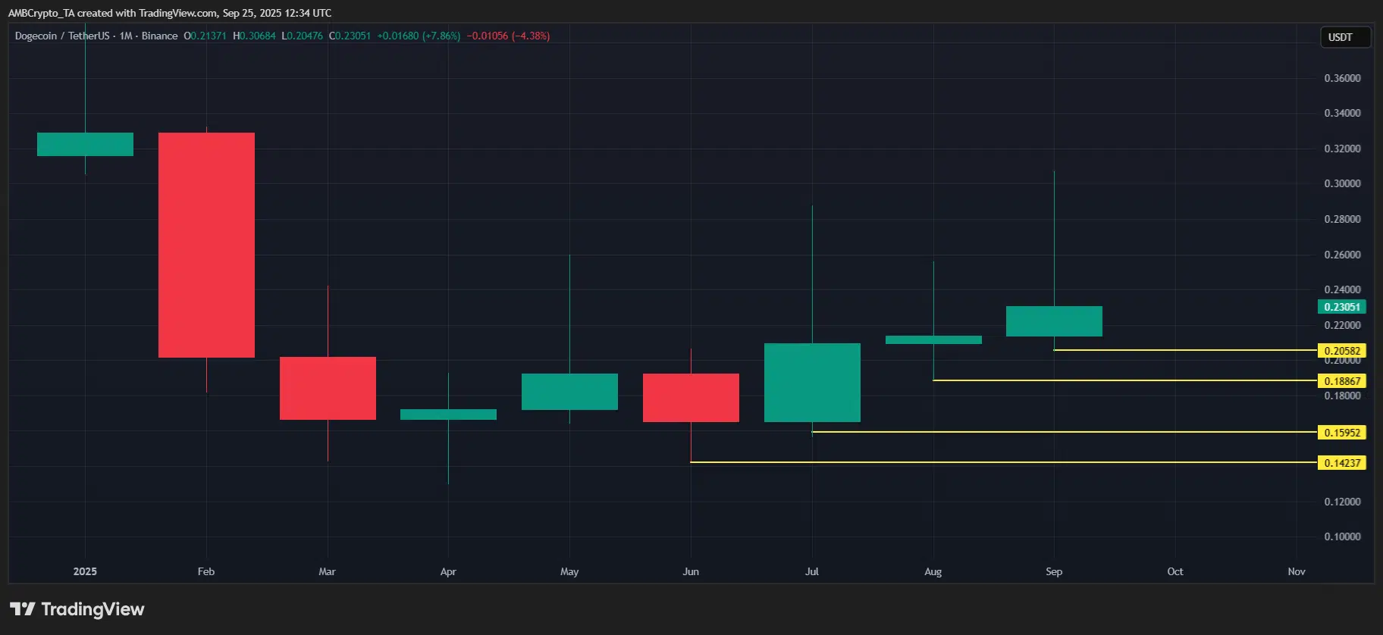Select the 0.15952 horizontal line label
The height and width of the screenshot is (635, 1383).
(x=1341, y=433)
